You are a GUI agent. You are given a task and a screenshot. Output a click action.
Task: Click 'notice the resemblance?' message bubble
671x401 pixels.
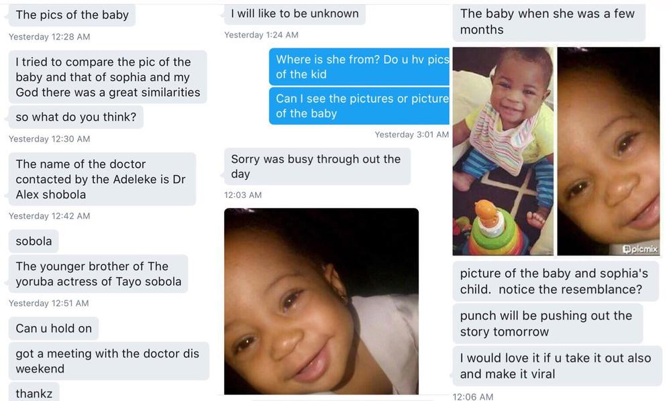pos(556,281)
